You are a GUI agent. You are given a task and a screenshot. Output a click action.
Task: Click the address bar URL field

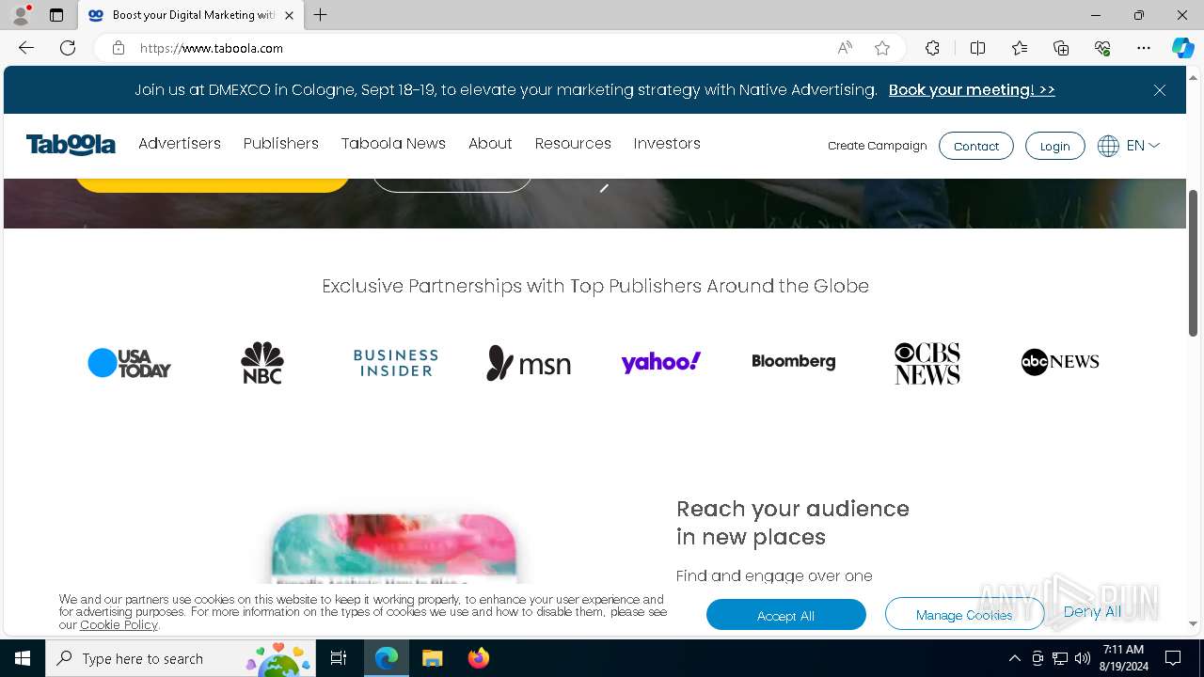point(480,48)
